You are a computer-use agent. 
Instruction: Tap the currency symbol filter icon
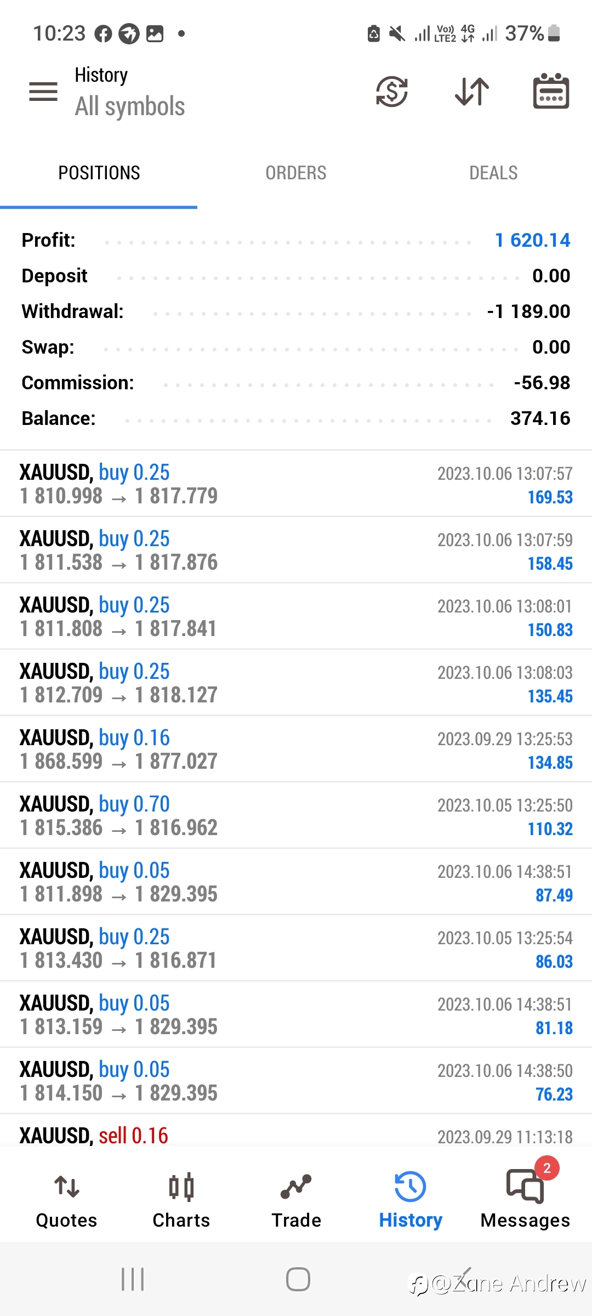point(392,91)
